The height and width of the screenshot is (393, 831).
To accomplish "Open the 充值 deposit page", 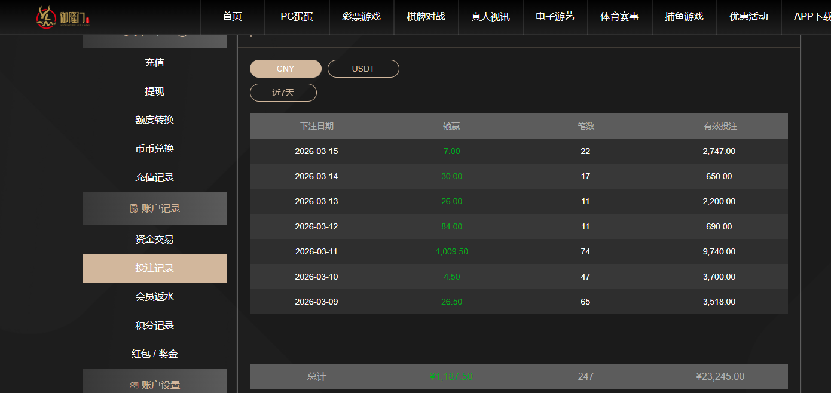I will (x=154, y=62).
